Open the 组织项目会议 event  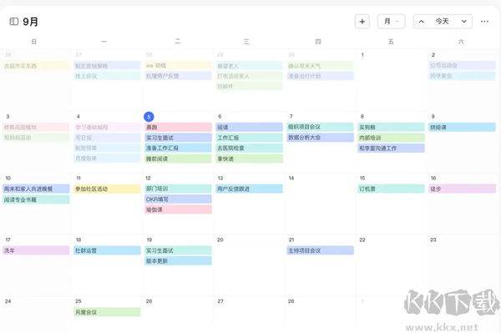click(320, 127)
